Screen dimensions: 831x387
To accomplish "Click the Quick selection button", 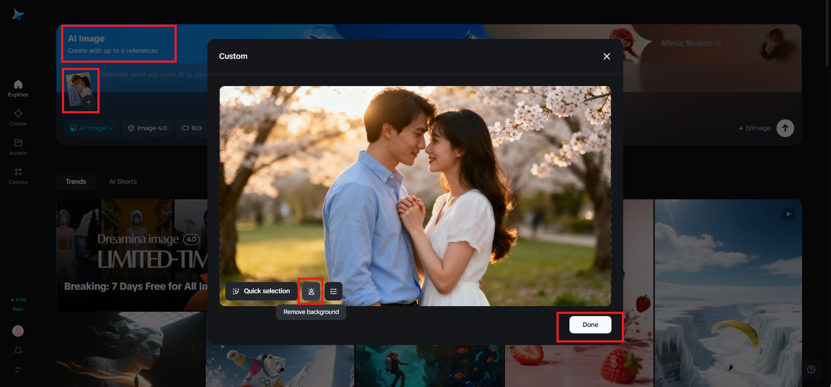I will tap(261, 291).
